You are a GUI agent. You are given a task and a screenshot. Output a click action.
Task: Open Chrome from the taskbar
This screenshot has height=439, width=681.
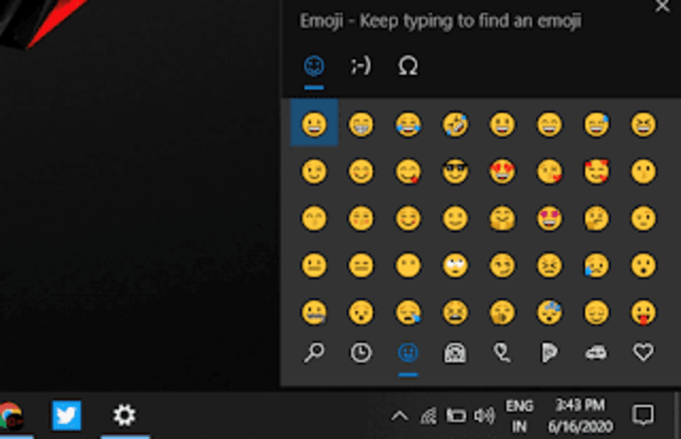pos(10,416)
